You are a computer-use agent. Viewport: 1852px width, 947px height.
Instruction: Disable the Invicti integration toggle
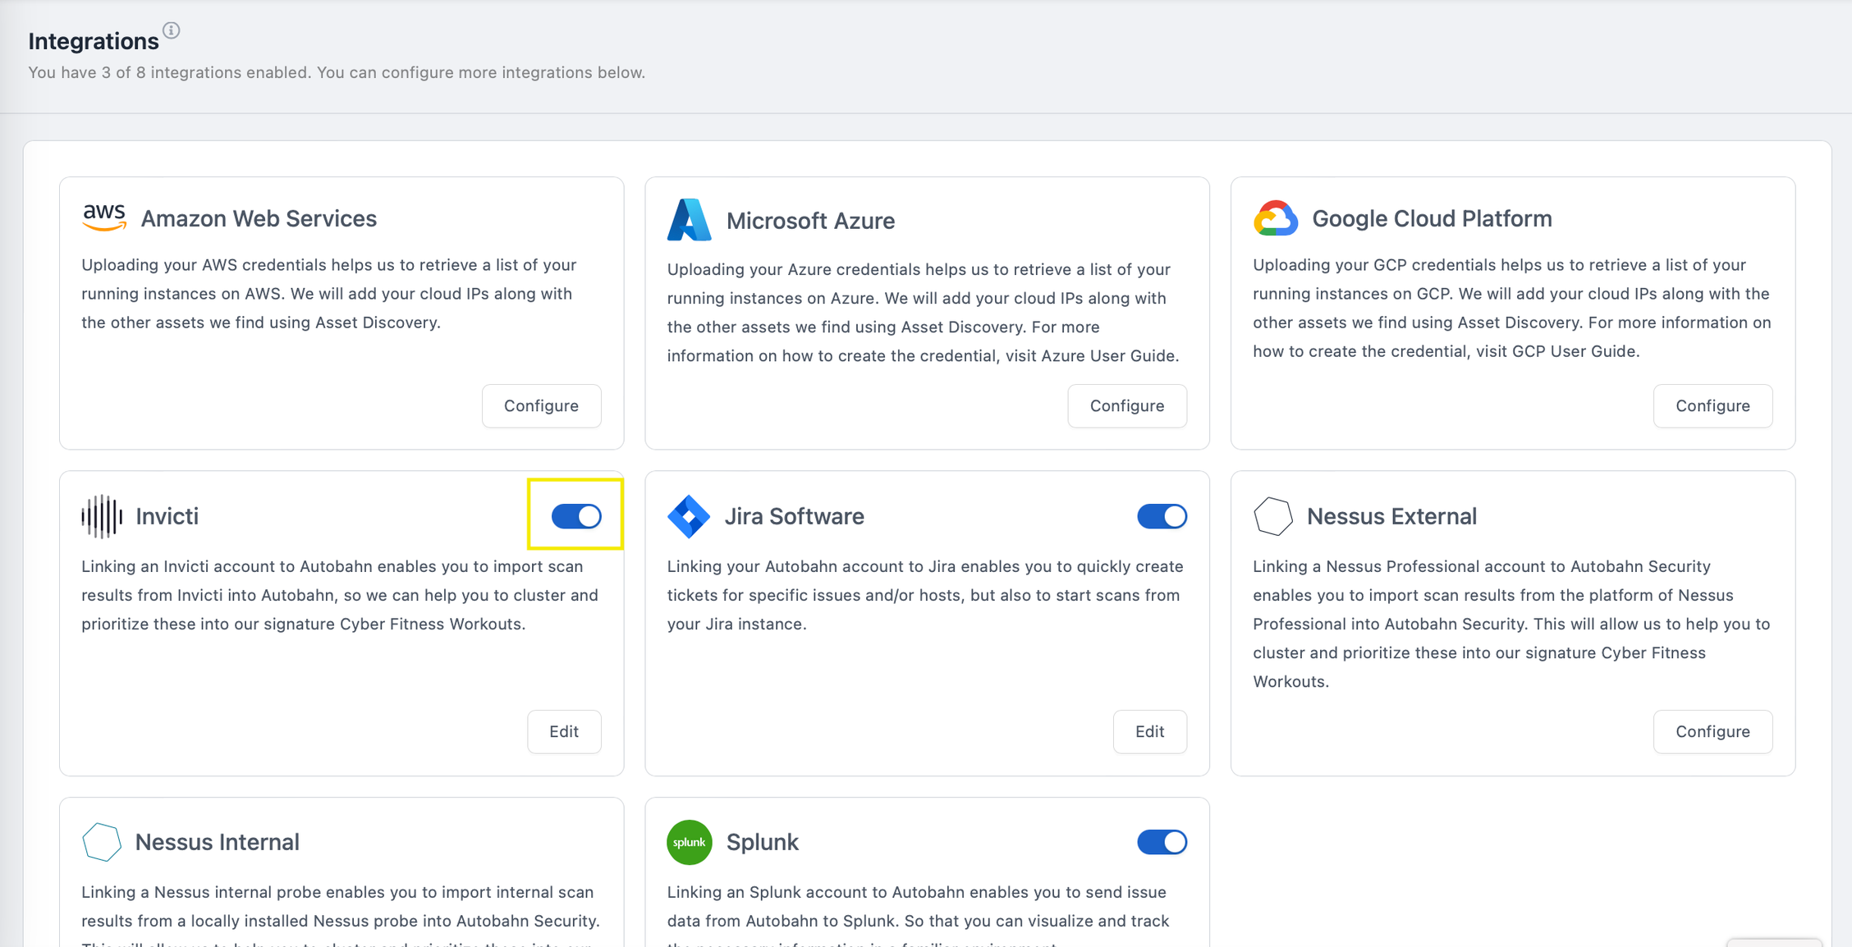pyautogui.click(x=576, y=516)
